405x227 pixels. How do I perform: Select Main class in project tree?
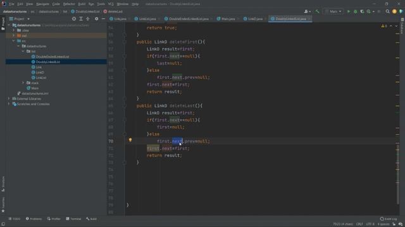click(35, 88)
